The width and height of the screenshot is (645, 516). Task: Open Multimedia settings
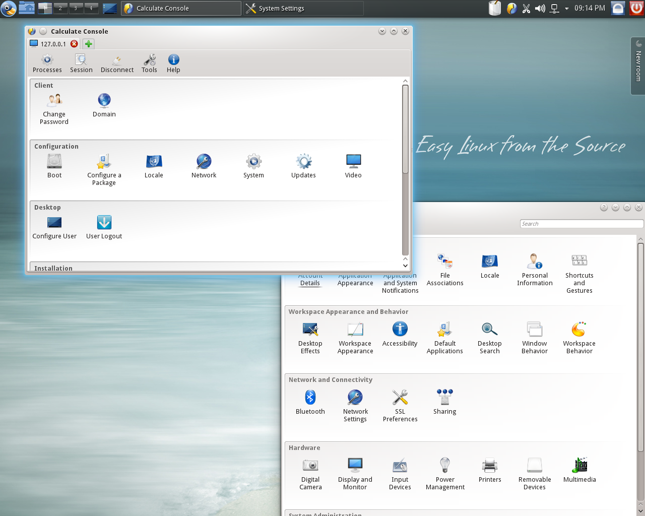pos(579,471)
